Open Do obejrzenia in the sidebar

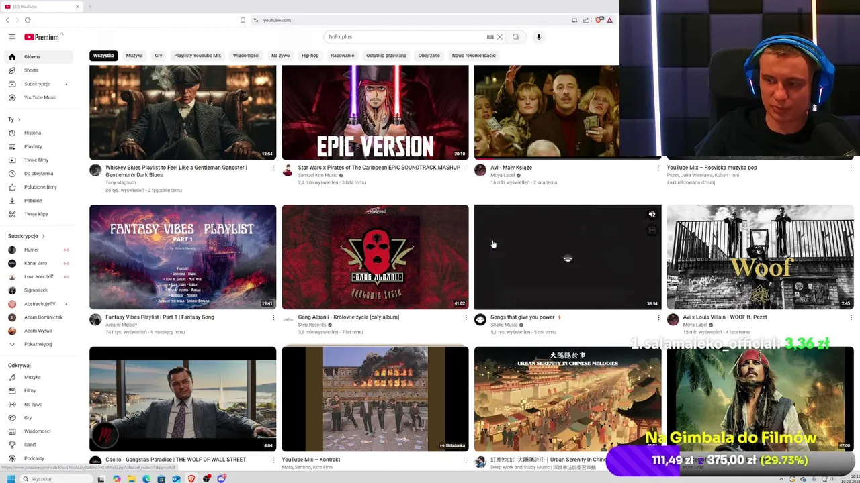click(x=38, y=174)
